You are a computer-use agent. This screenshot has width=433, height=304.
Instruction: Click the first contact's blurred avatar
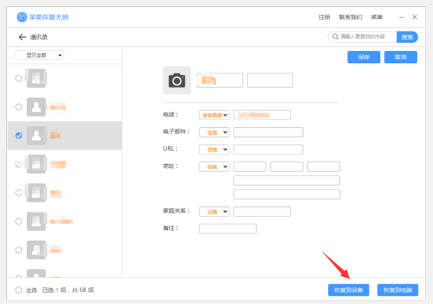(36, 78)
